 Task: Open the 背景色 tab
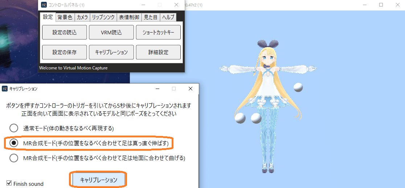coord(65,17)
